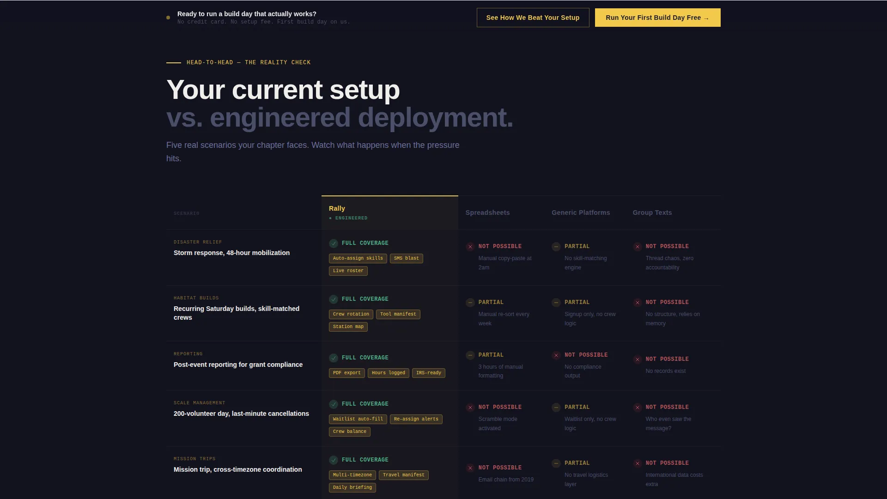Click Spreadsheets X icon beside 'Email chain from 2019'
887x499 pixels.
coord(470,468)
